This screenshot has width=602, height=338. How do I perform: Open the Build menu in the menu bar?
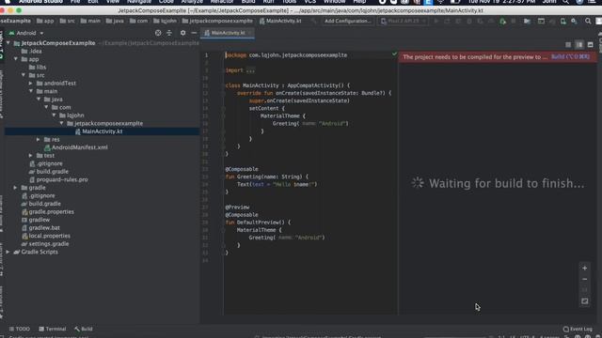pyautogui.click(x=248, y=2)
